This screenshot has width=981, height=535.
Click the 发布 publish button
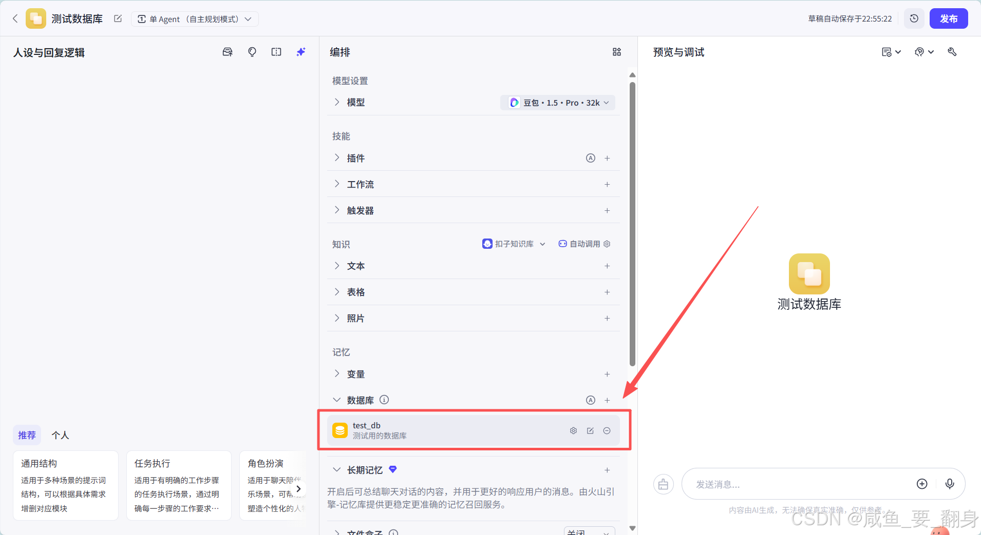[x=948, y=18]
